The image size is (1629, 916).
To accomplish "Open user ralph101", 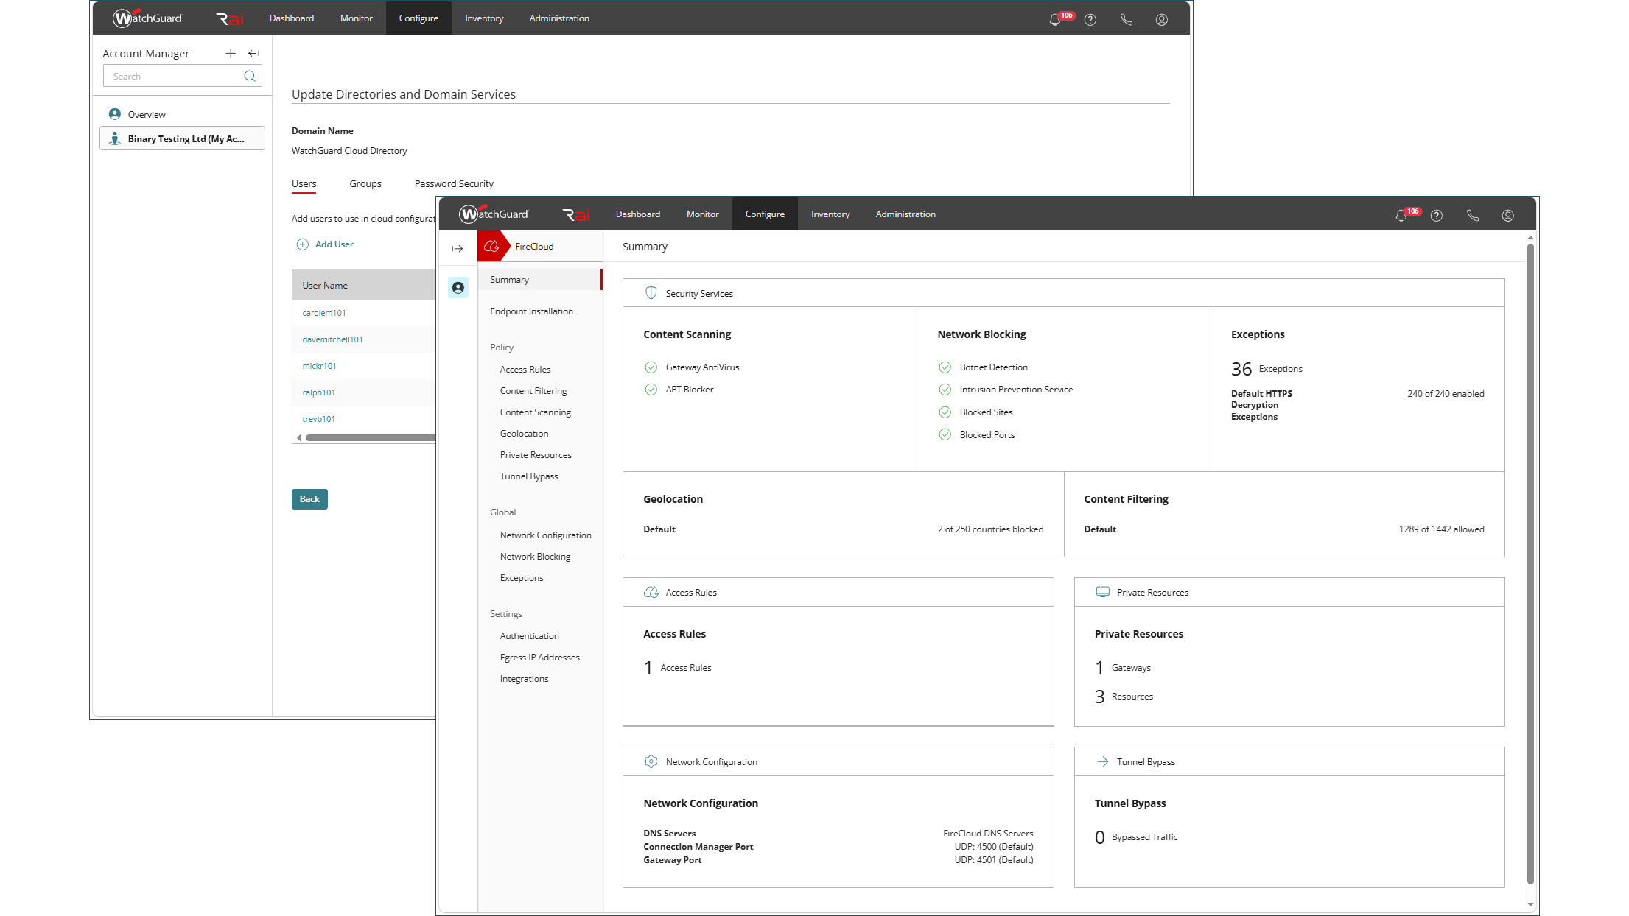I will point(318,392).
